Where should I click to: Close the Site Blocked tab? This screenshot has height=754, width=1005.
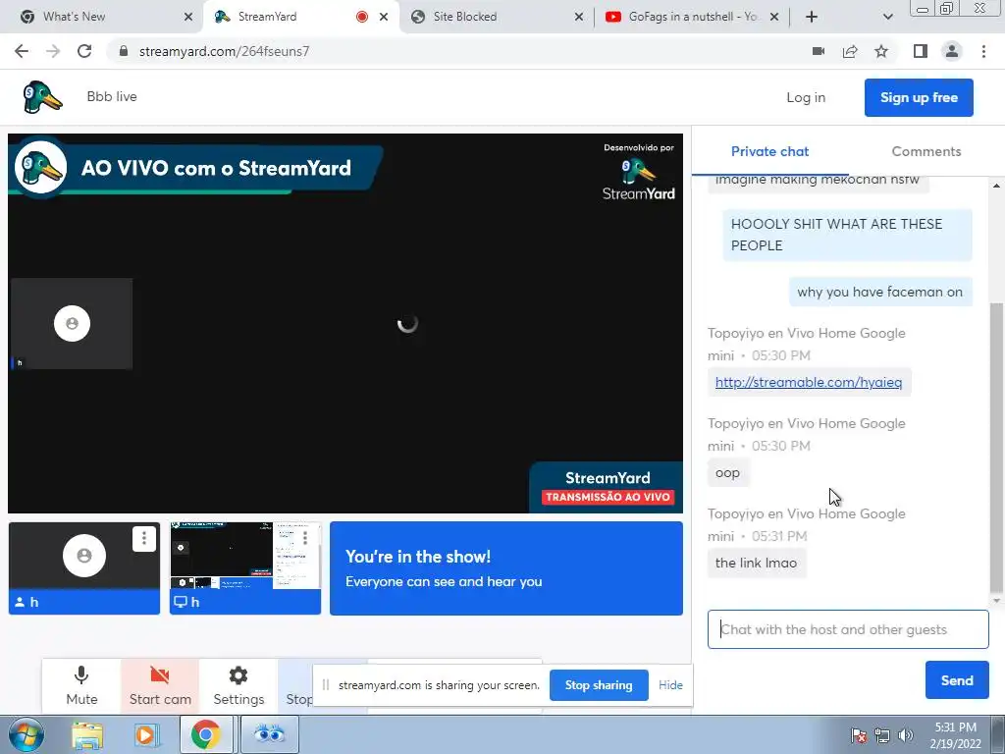point(579,17)
